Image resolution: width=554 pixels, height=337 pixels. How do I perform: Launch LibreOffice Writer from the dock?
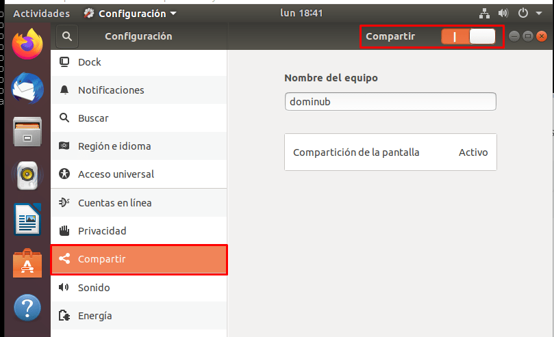(27, 219)
